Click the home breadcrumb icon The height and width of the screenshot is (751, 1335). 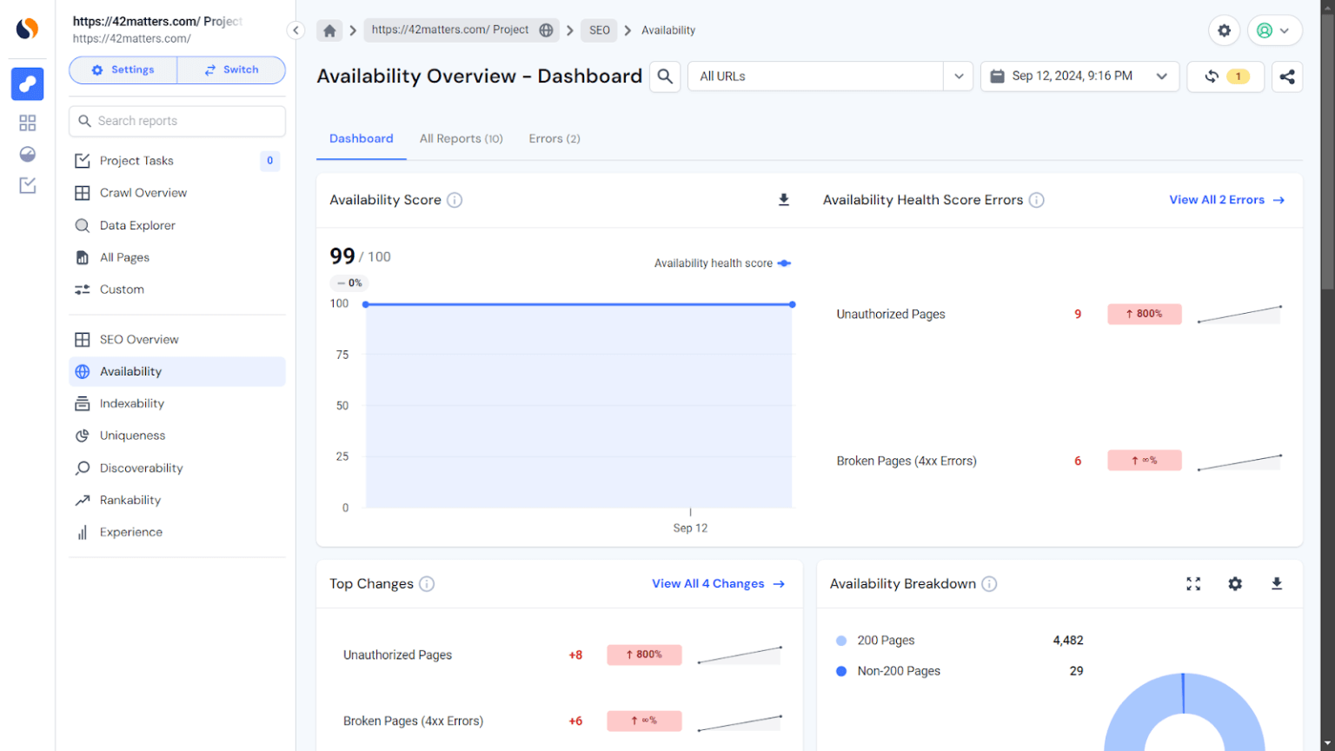pos(329,30)
